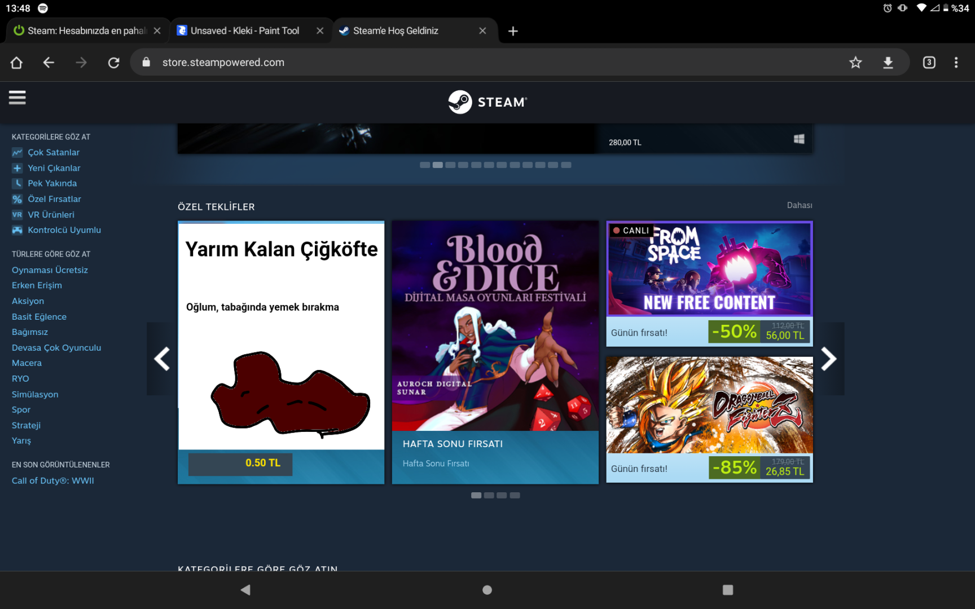975x609 pixels.
Task: Open Dragon Ball FighterZ deal image
Action: pos(709,405)
